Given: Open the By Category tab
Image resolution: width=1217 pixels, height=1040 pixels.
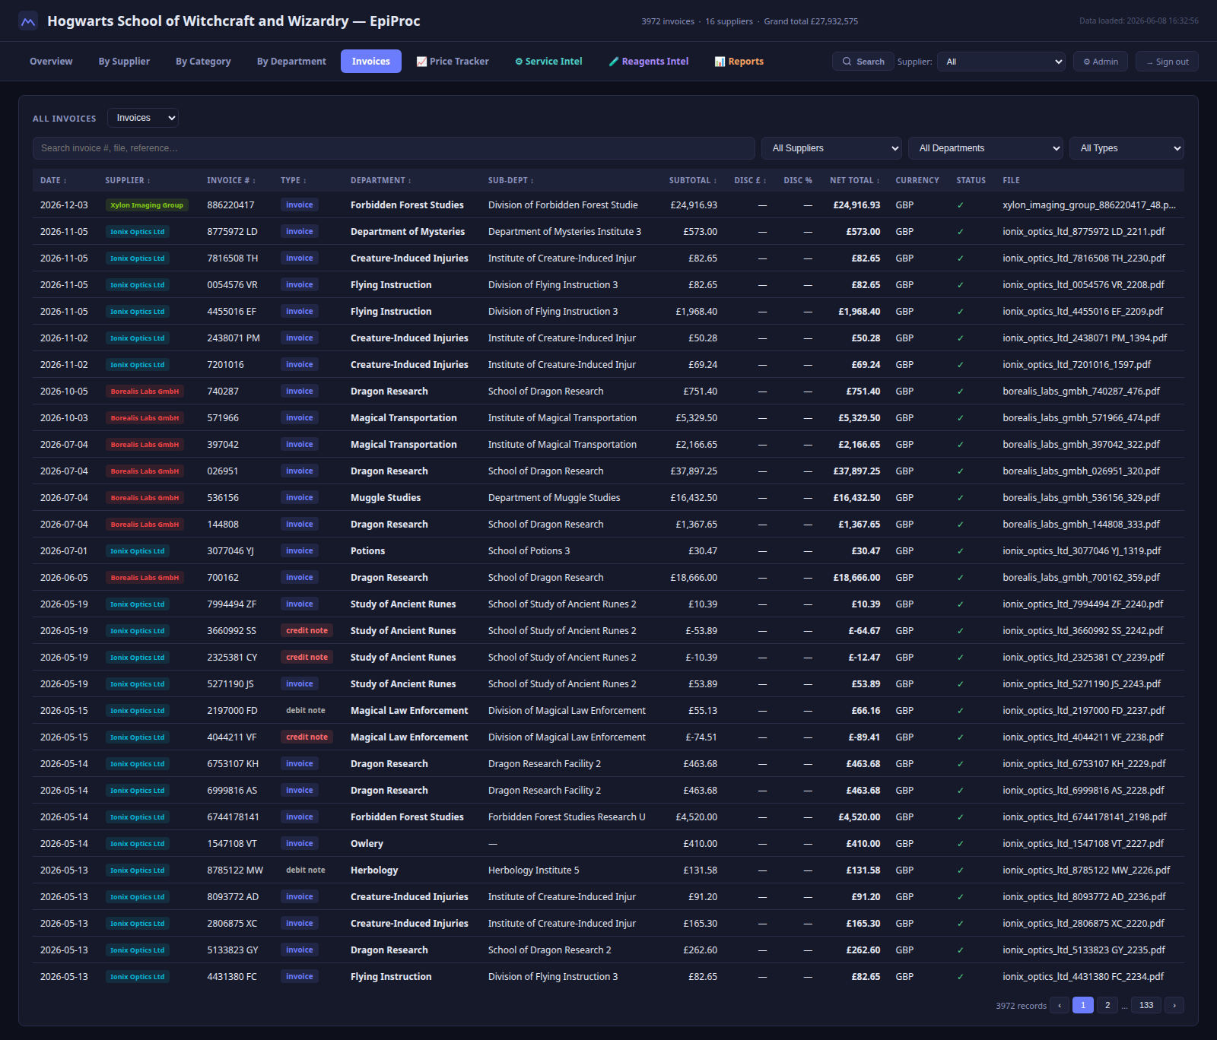Looking at the screenshot, I should pos(203,62).
